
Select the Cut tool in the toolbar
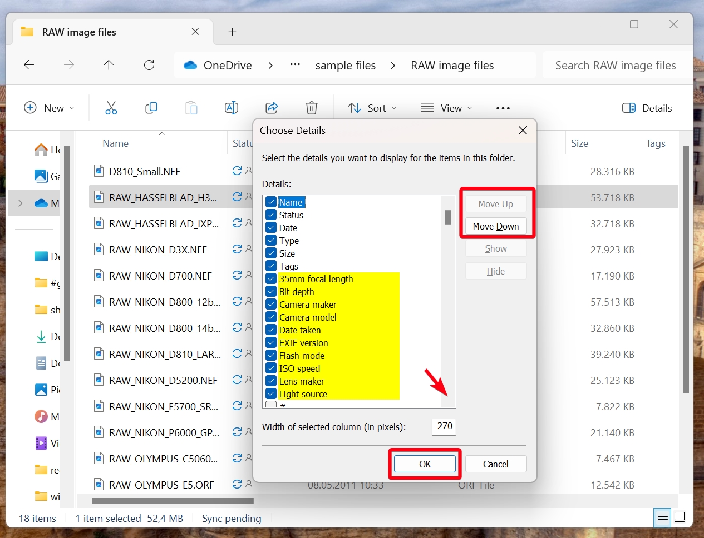click(x=111, y=107)
